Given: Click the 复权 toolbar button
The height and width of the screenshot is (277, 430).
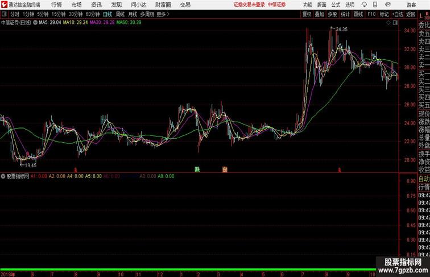Looking at the screenshot, I should point(307,14).
